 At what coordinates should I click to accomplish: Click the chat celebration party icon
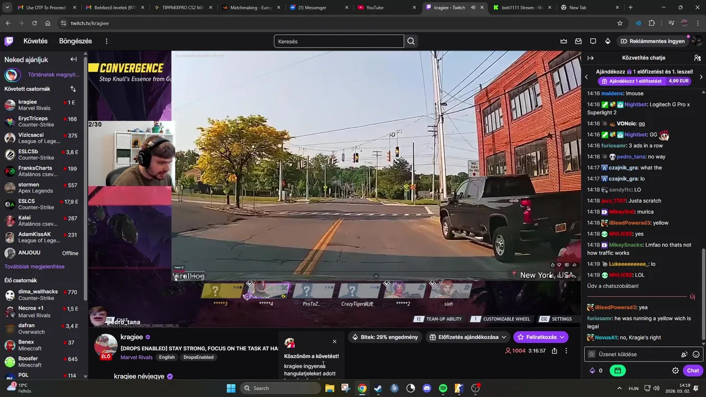[684, 355]
